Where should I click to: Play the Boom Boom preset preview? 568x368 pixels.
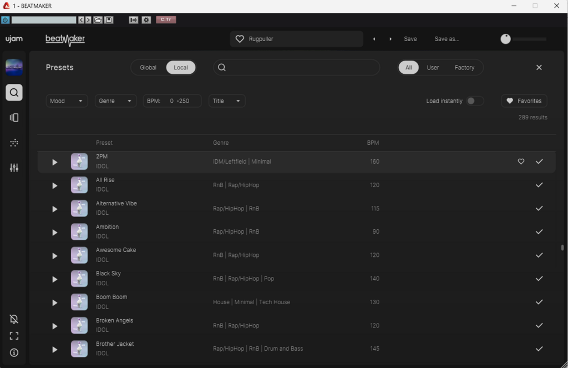click(55, 303)
